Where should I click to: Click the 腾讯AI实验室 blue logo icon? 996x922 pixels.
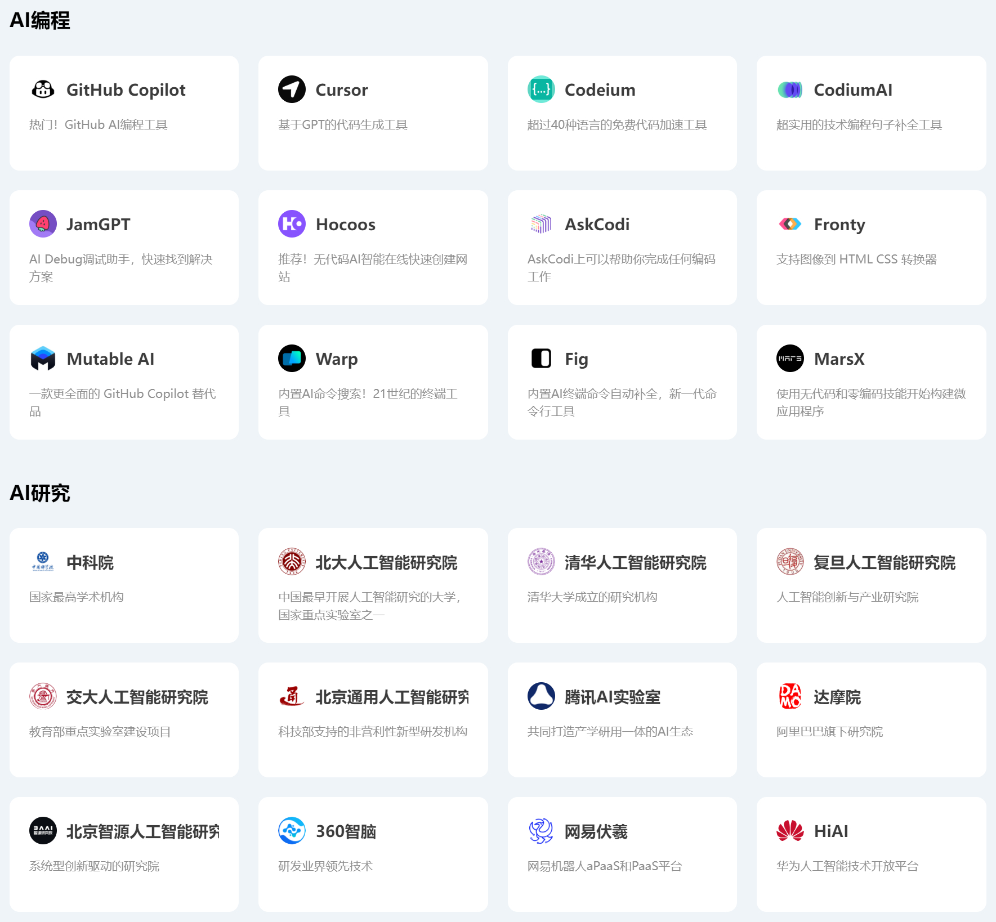pyautogui.click(x=541, y=696)
